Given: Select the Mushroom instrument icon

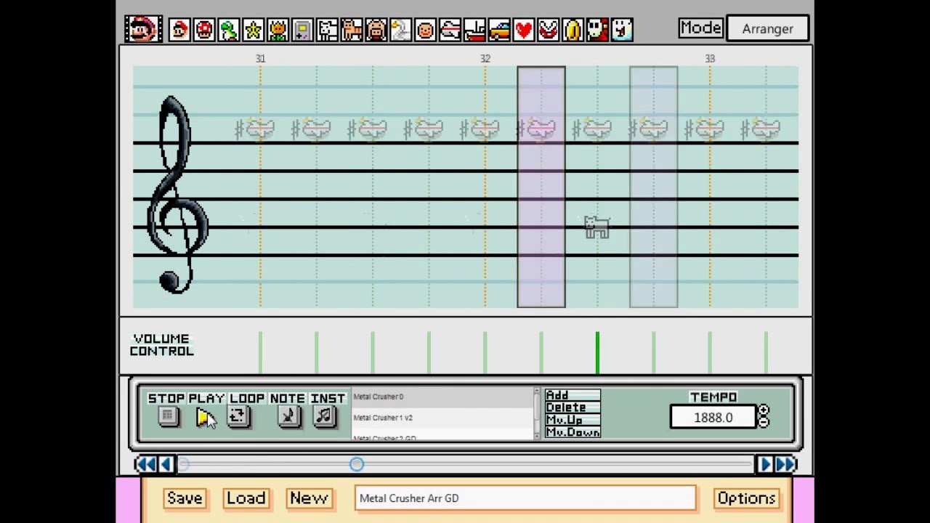Looking at the screenshot, I should tap(204, 30).
